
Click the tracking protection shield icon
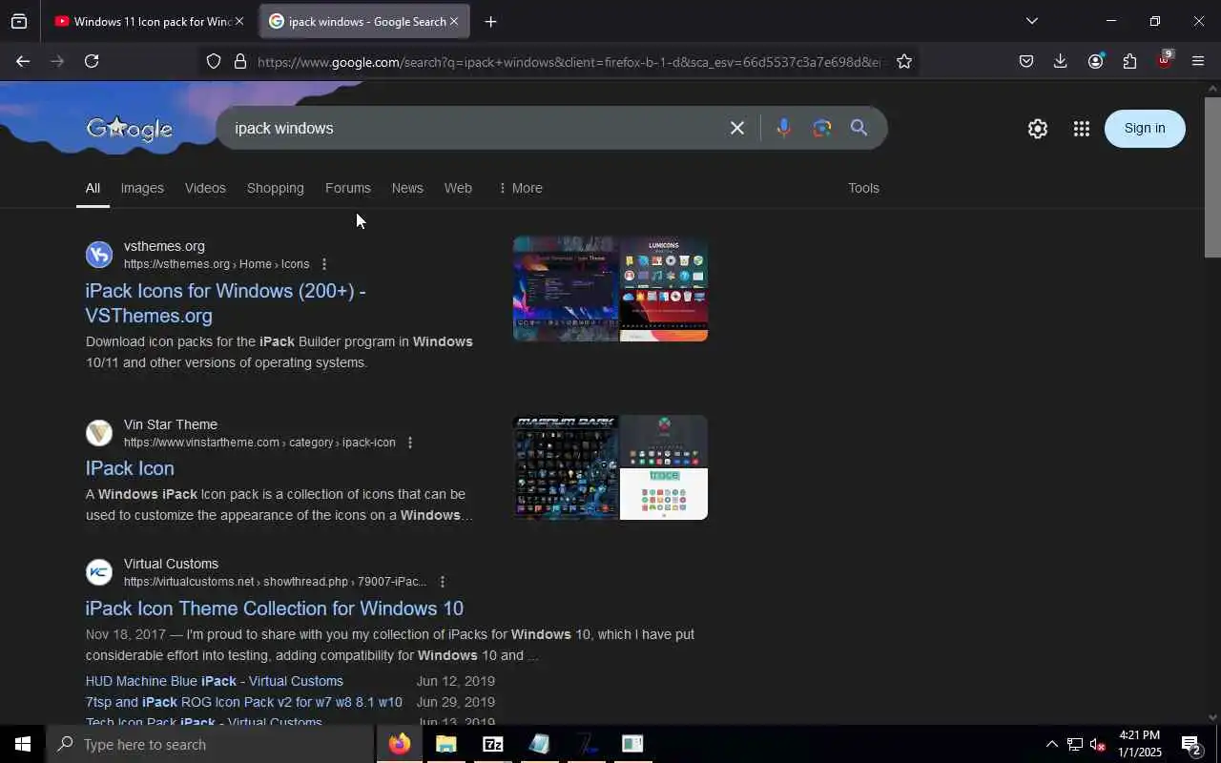(x=214, y=61)
